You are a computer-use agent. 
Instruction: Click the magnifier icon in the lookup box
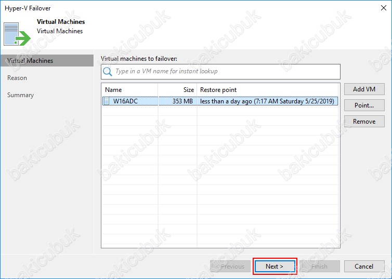(108, 72)
